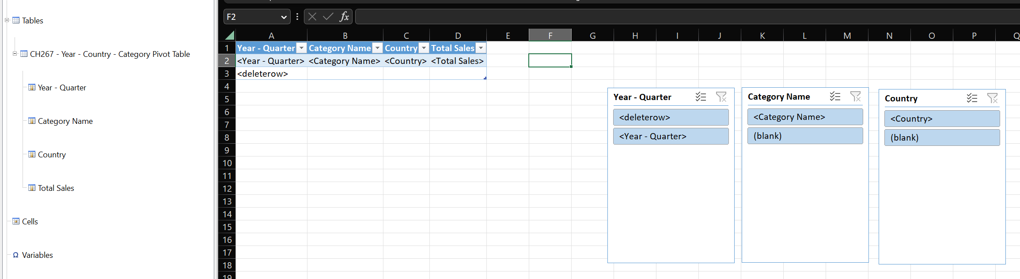Collapse the CH267 pivot table tree node
This screenshot has height=279, width=1020.
point(15,54)
